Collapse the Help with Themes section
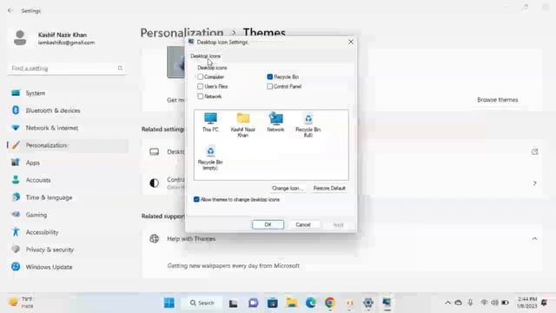The height and width of the screenshot is (313, 556). tap(534, 239)
